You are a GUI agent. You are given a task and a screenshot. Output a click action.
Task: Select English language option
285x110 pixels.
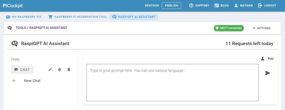coord(171,6)
